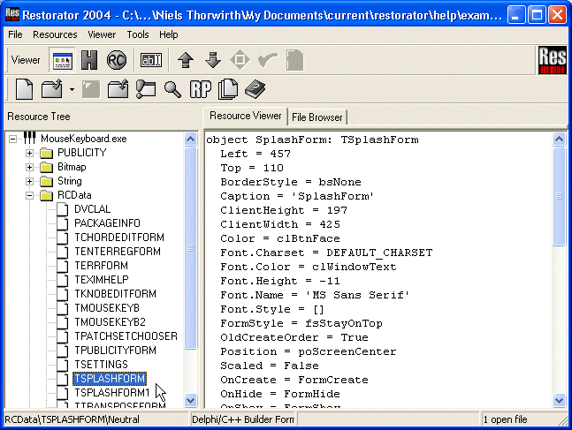Click the save-as folder arrow icon
The height and width of the screenshot is (430, 572).
click(118, 89)
